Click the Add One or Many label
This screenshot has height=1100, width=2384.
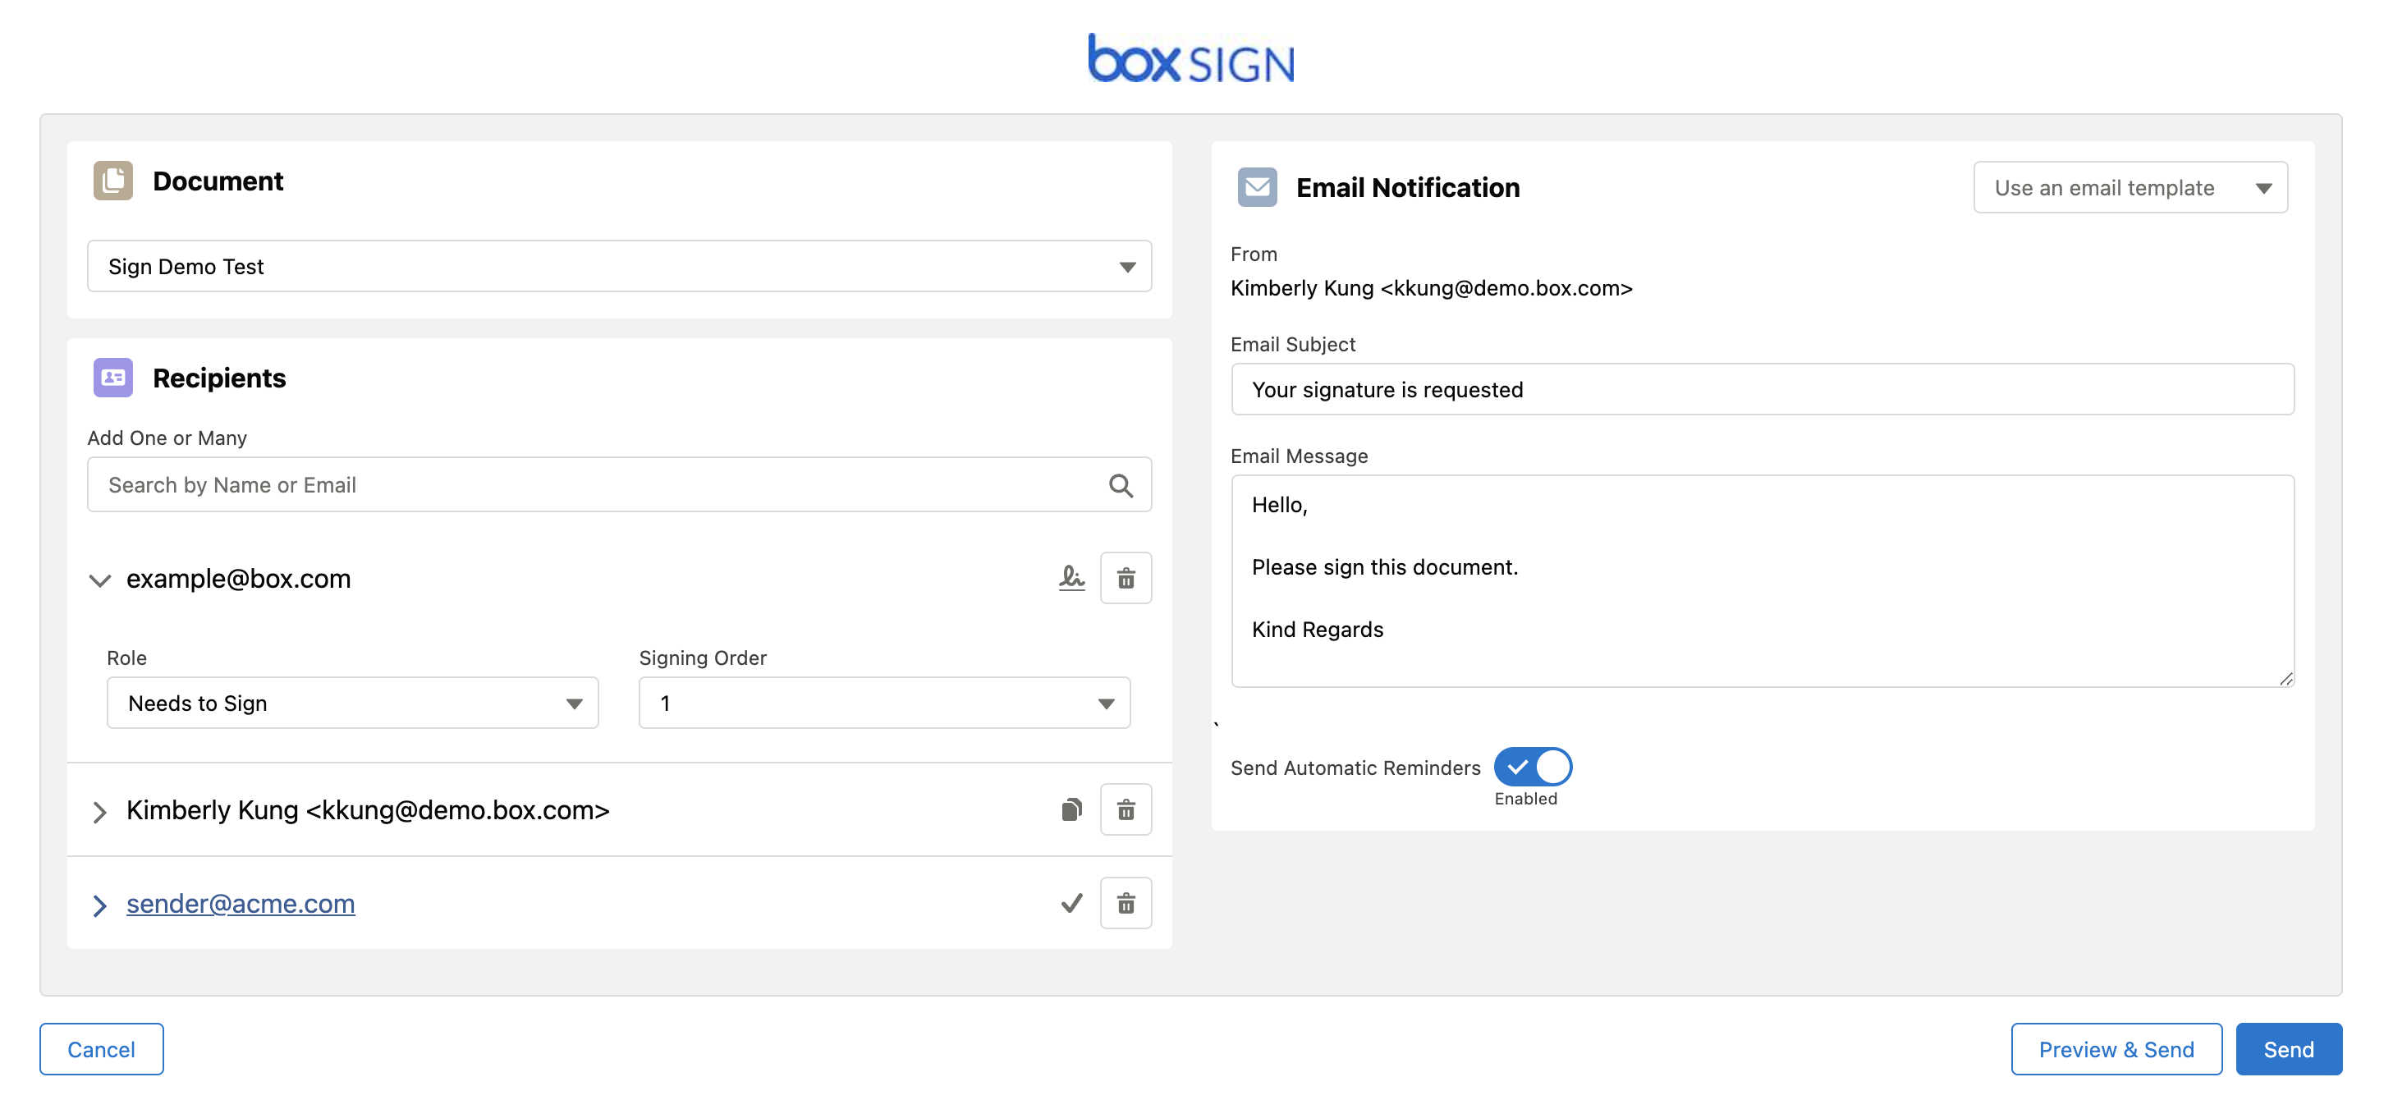pyautogui.click(x=167, y=438)
